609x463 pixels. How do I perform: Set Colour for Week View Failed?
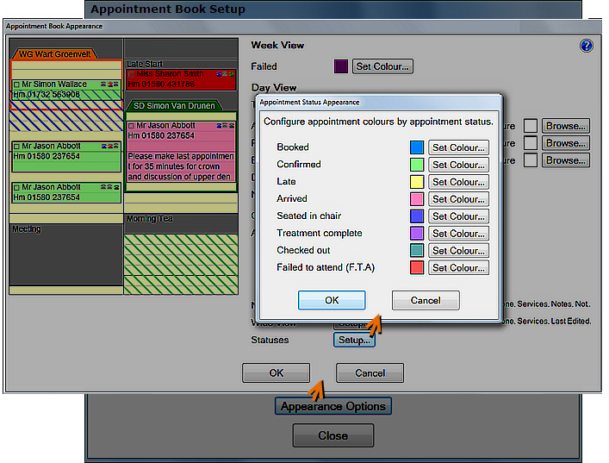[382, 66]
